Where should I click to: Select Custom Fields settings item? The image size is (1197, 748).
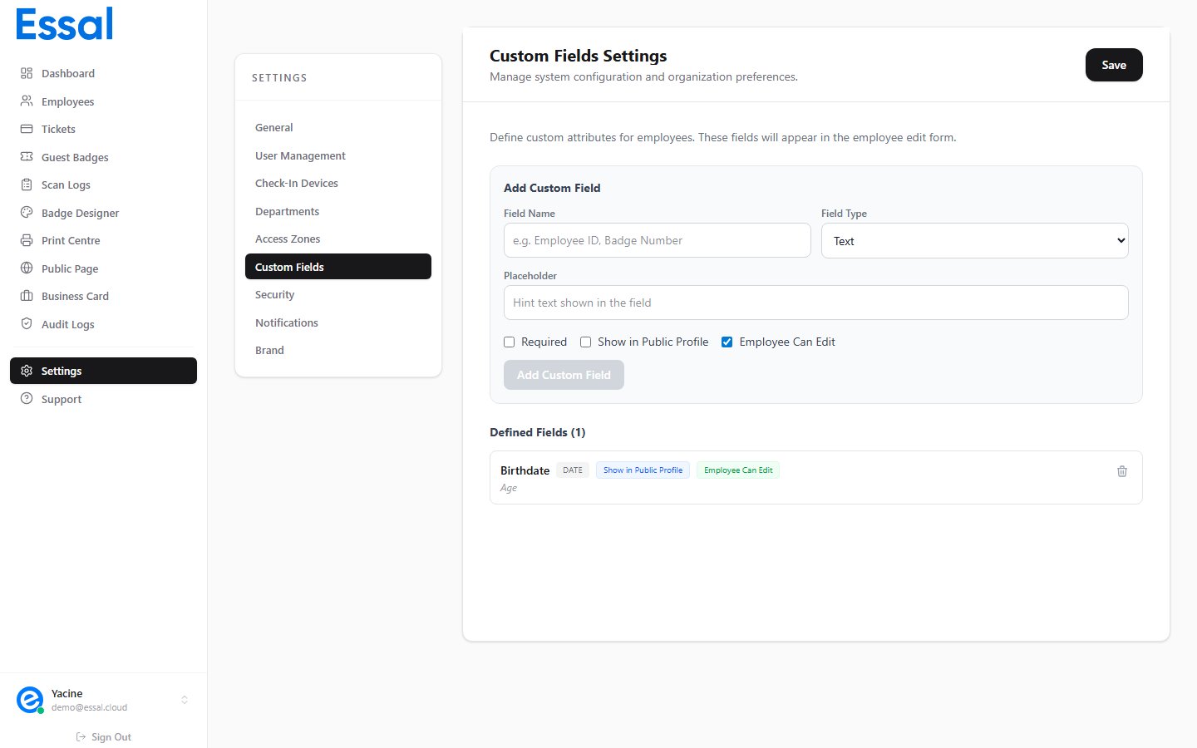click(x=338, y=267)
